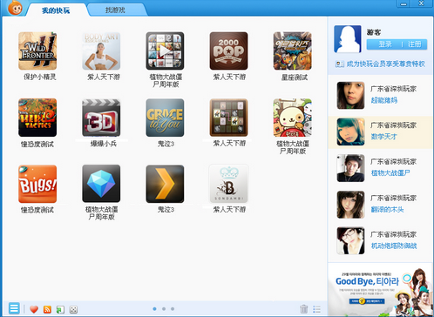Switch to list view icon
Image resolution: width=434 pixels, height=317 pixels.
tap(316, 309)
